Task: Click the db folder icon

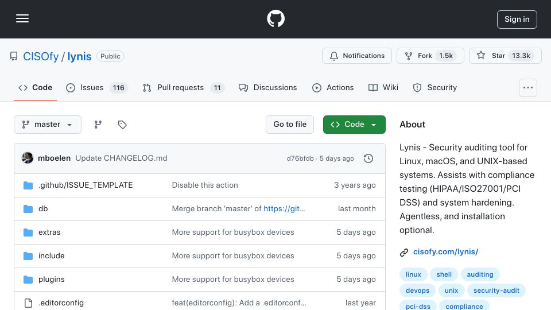Action: coord(28,209)
